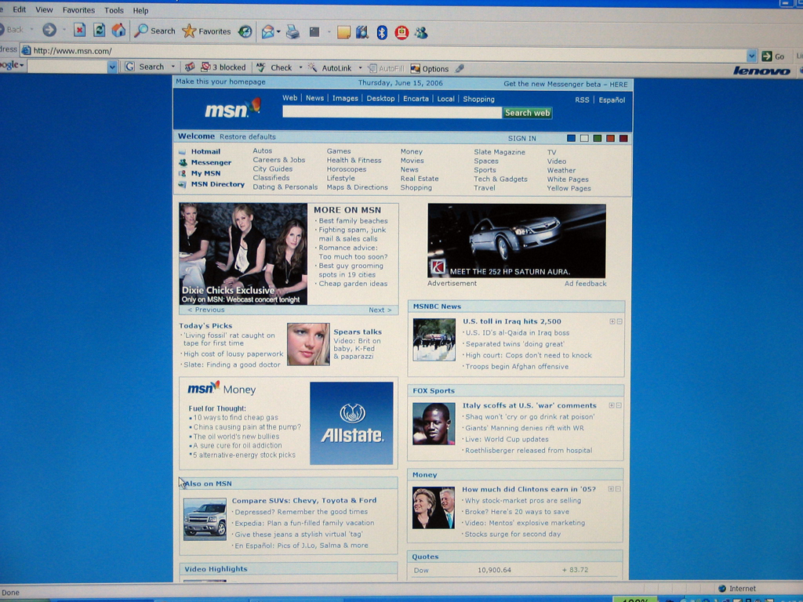The width and height of the screenshot is (803, 602).
Task: Open the Search pane from the toolbar
Action: [154, 31]
